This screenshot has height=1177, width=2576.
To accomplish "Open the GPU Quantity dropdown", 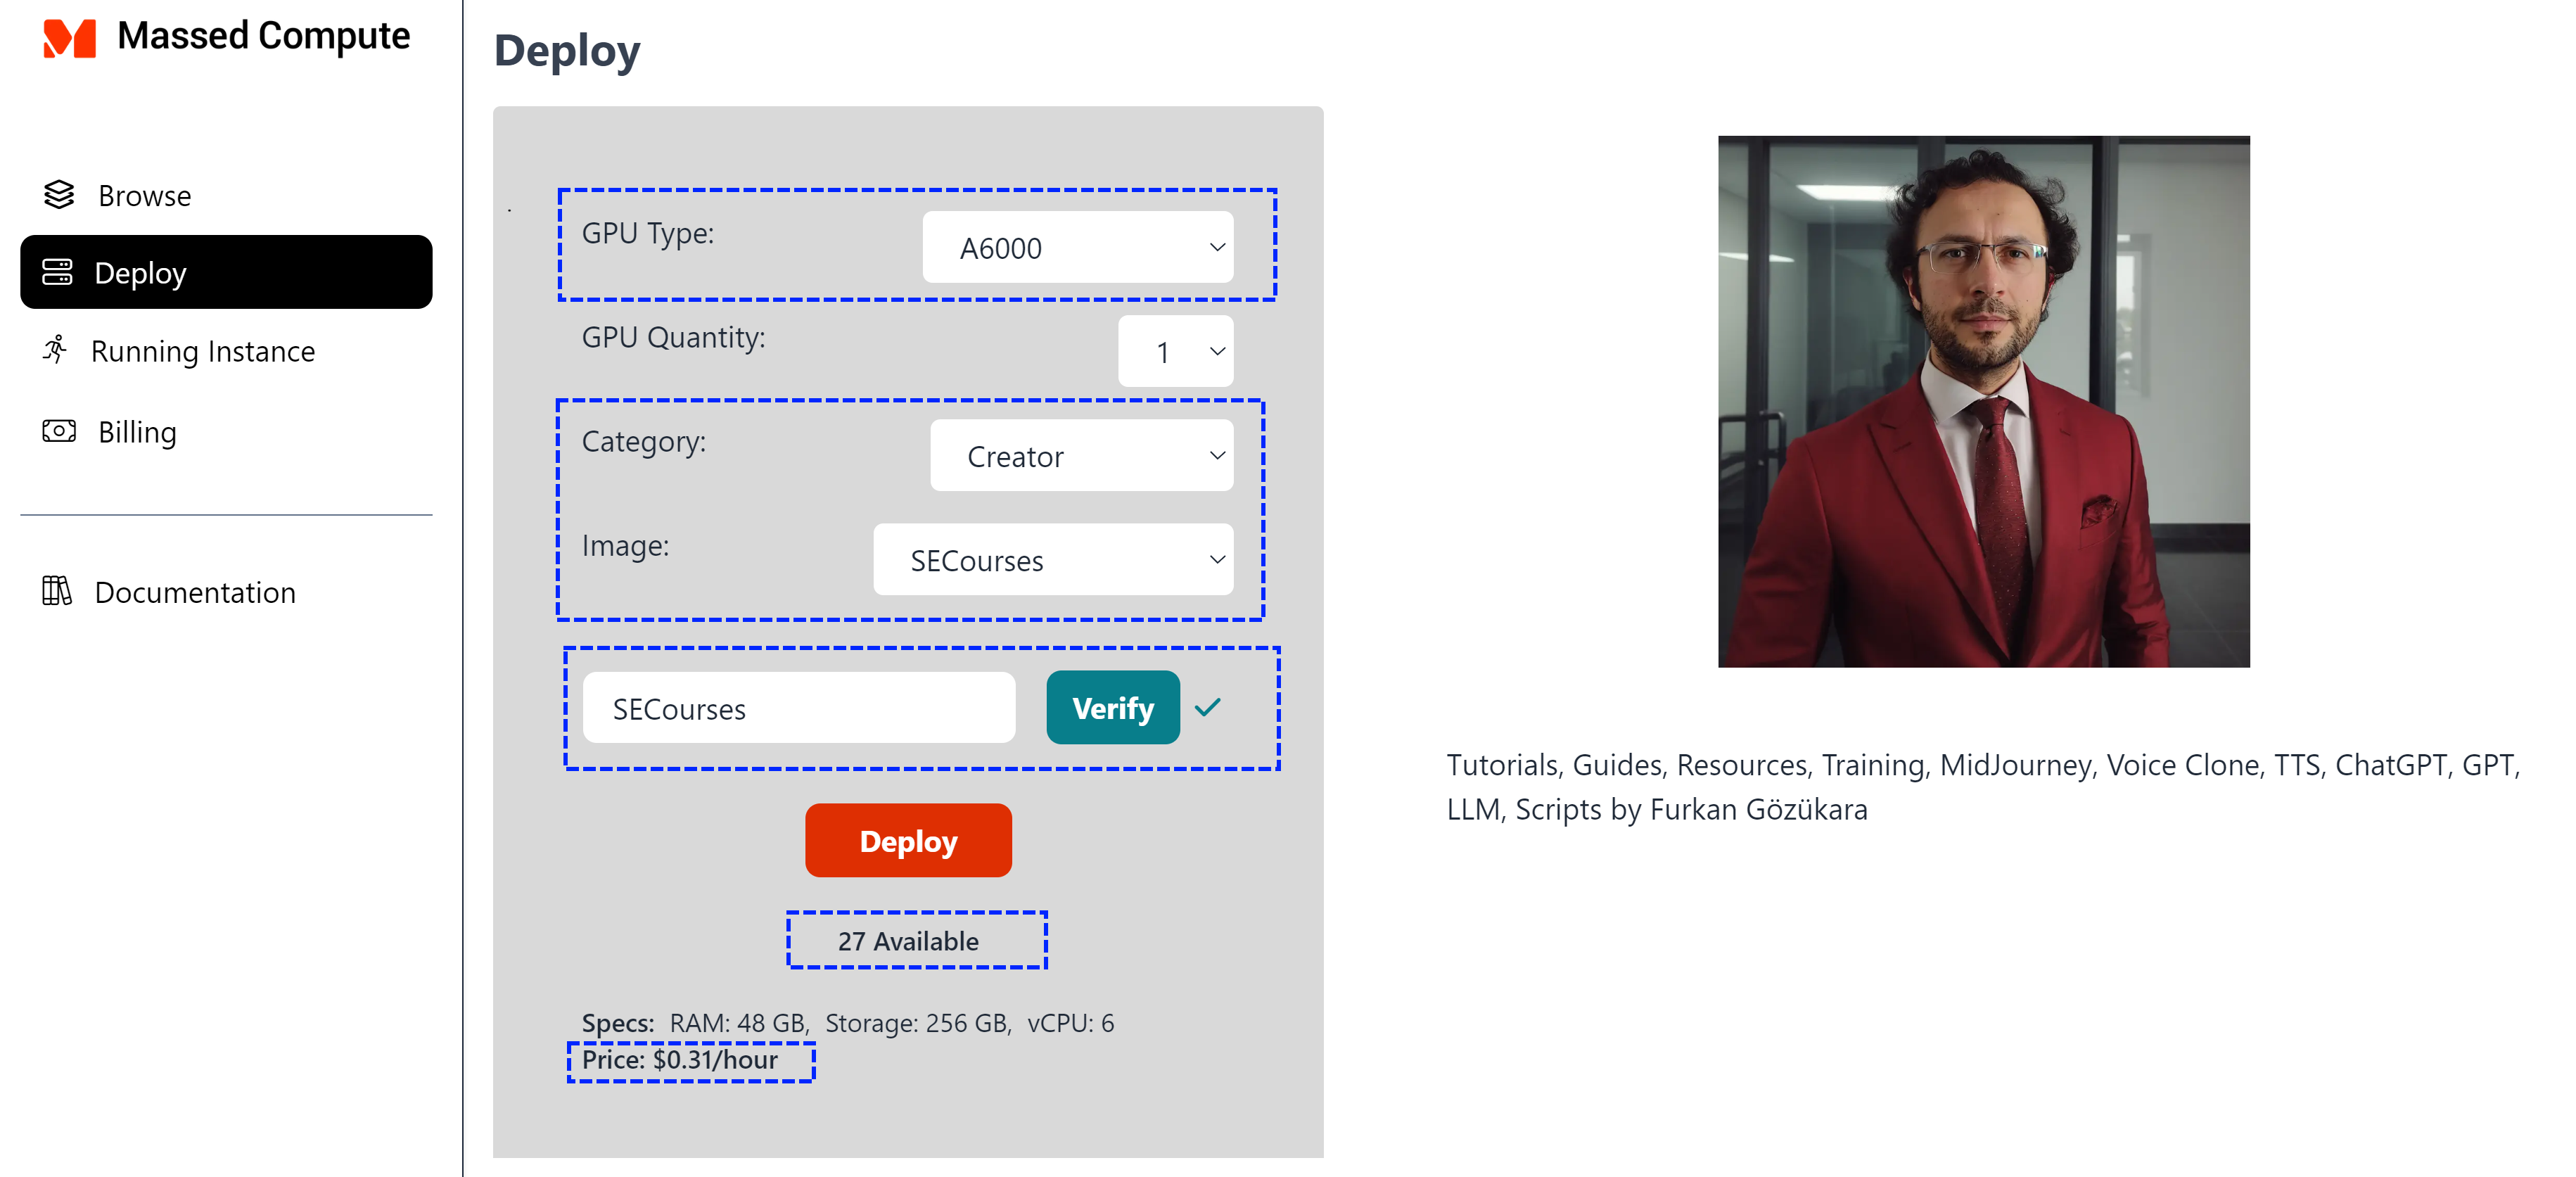I will 1175,351.
